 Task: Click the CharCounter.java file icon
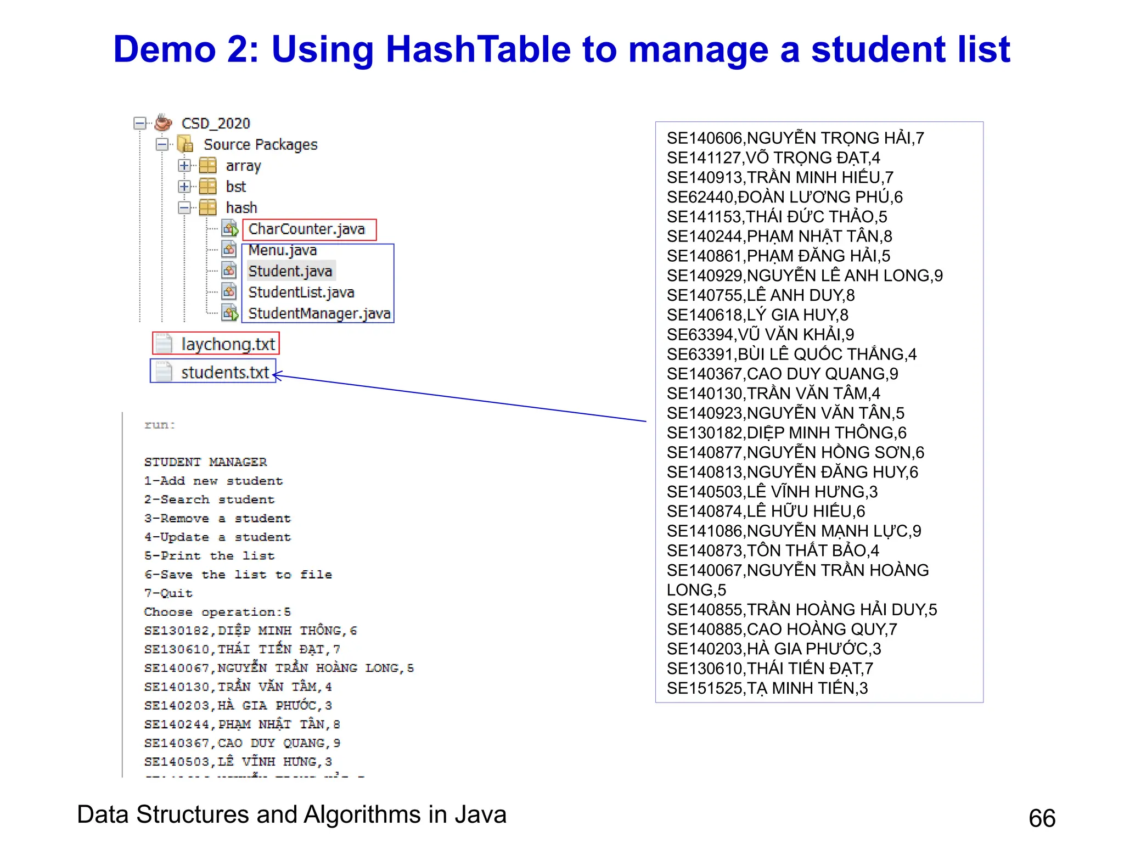230,229
